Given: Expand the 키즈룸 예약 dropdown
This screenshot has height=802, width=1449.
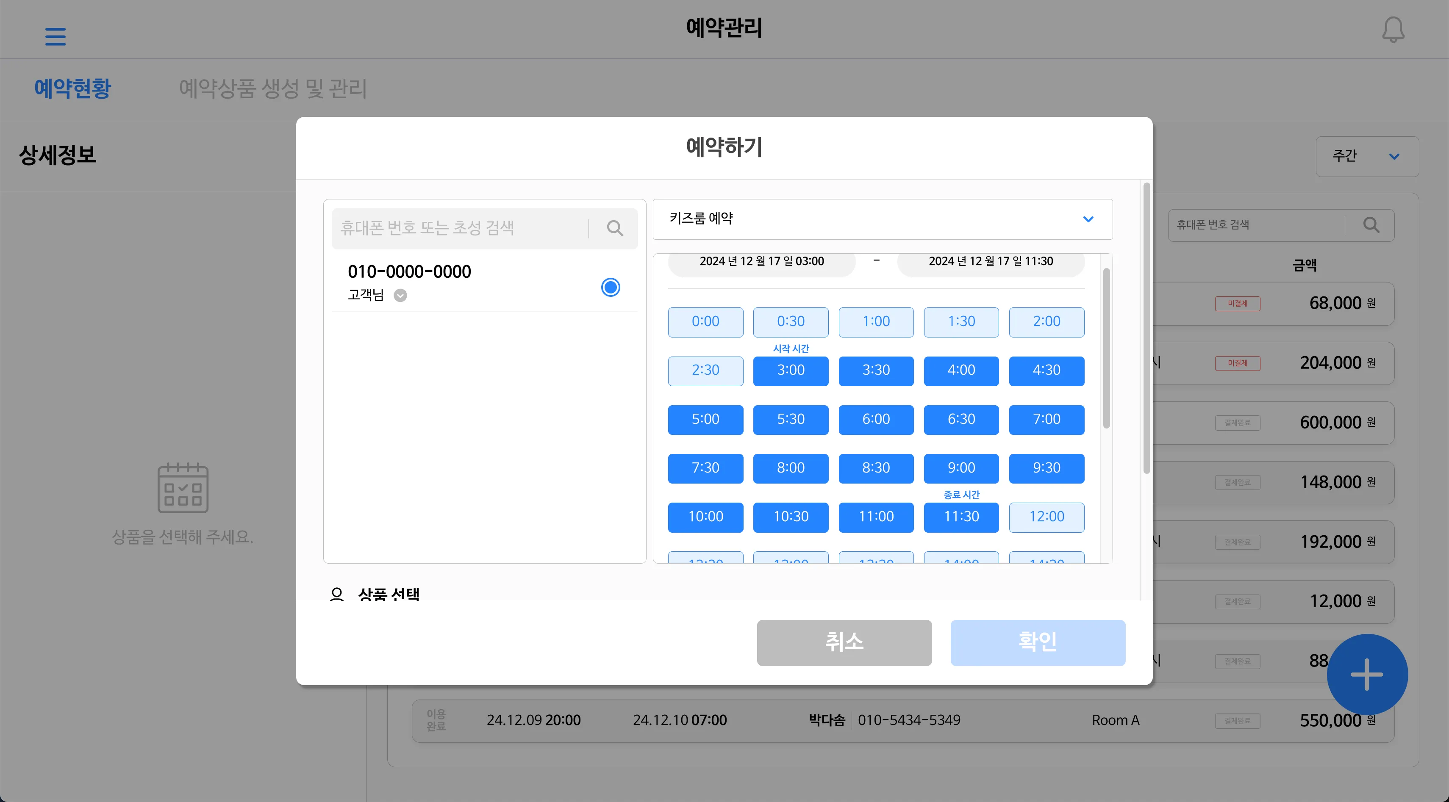Looking at the screenshot, I should click(882, 219).
